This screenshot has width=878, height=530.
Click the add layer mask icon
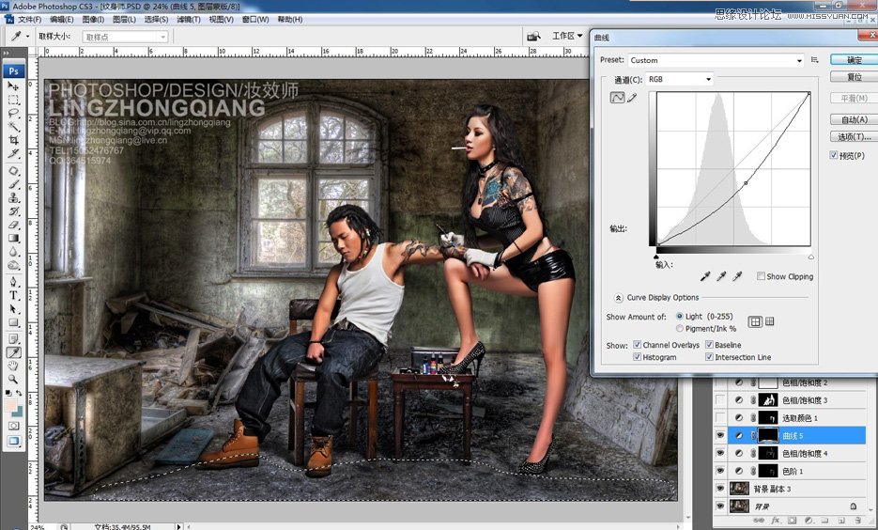(x=792, y=520)
